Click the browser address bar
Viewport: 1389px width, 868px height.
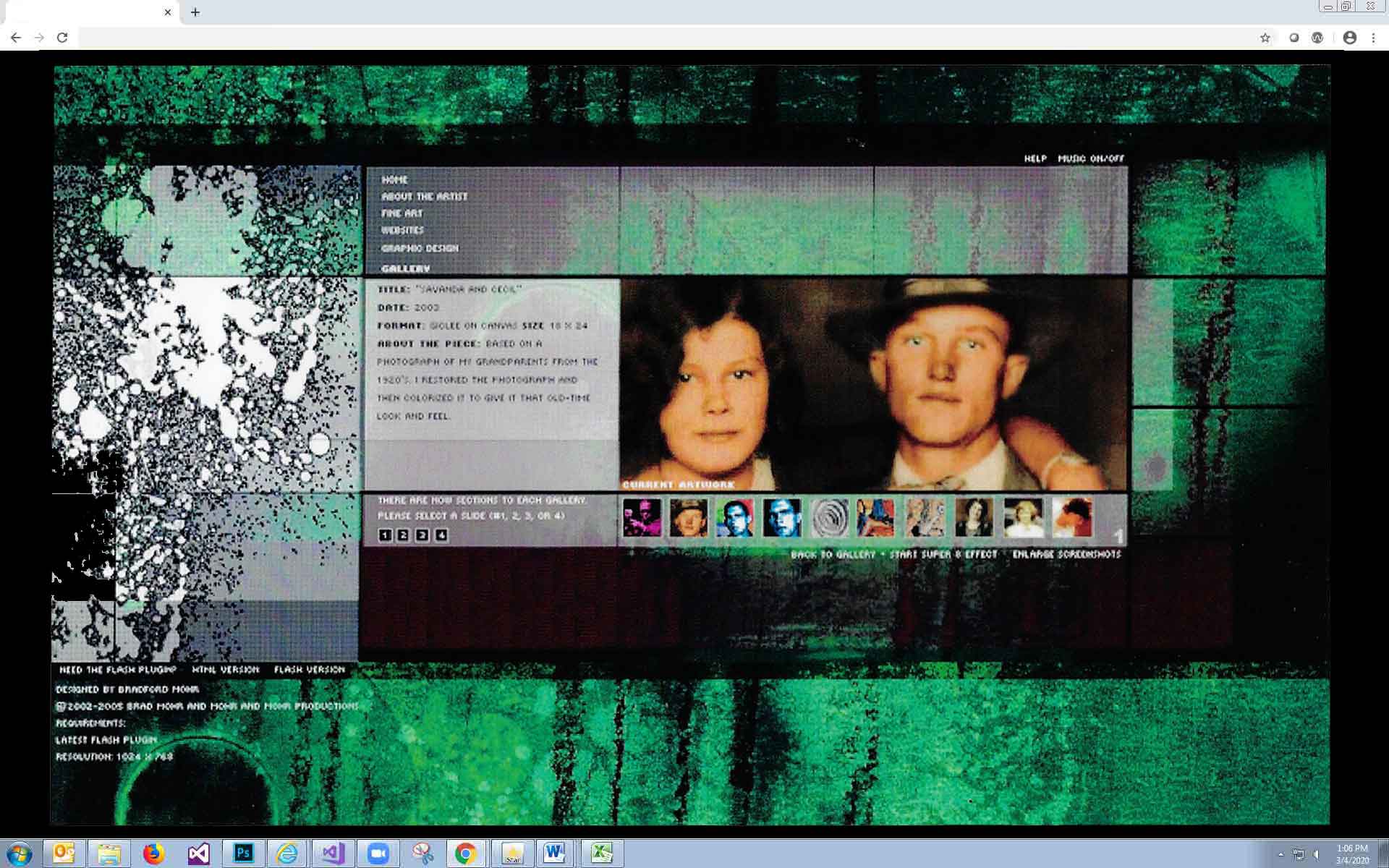pos(651,38)
